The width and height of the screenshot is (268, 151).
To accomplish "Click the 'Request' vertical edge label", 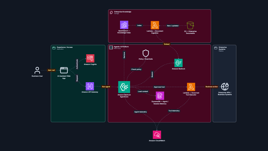I will click(77, 78).
